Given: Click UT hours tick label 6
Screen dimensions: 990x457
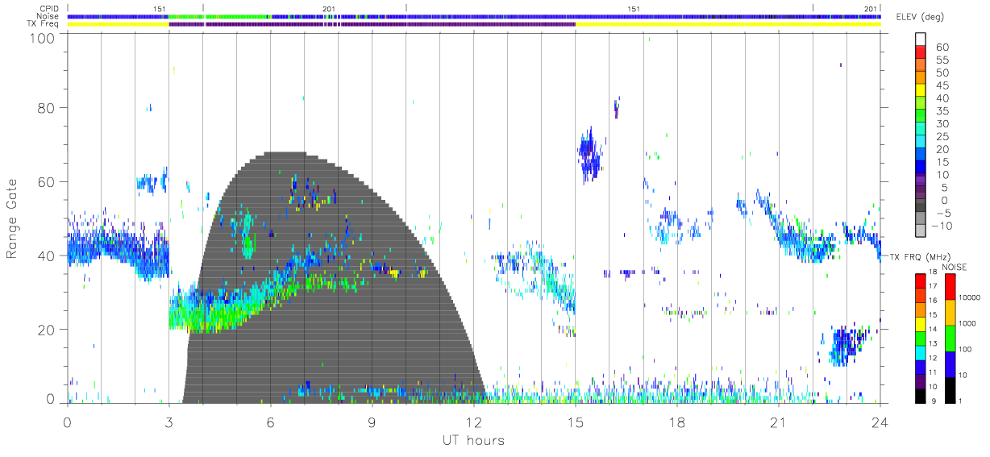Looking at the screenshot, I should 270,422.
